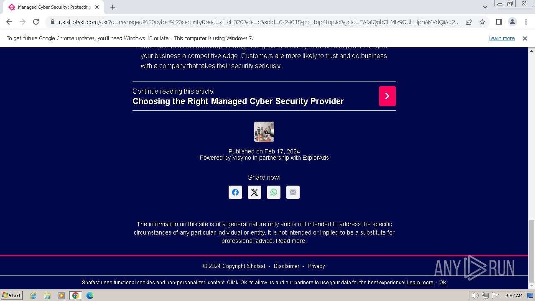535x301 pixels.
Task: Reload the page in Chrome
Action: coord(36,22)
